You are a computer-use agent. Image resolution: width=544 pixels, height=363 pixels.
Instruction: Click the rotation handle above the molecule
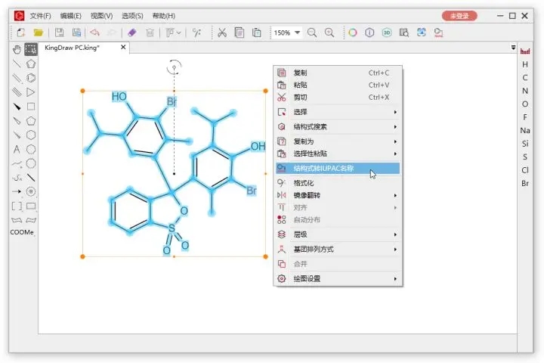click(x=175, y=67)
